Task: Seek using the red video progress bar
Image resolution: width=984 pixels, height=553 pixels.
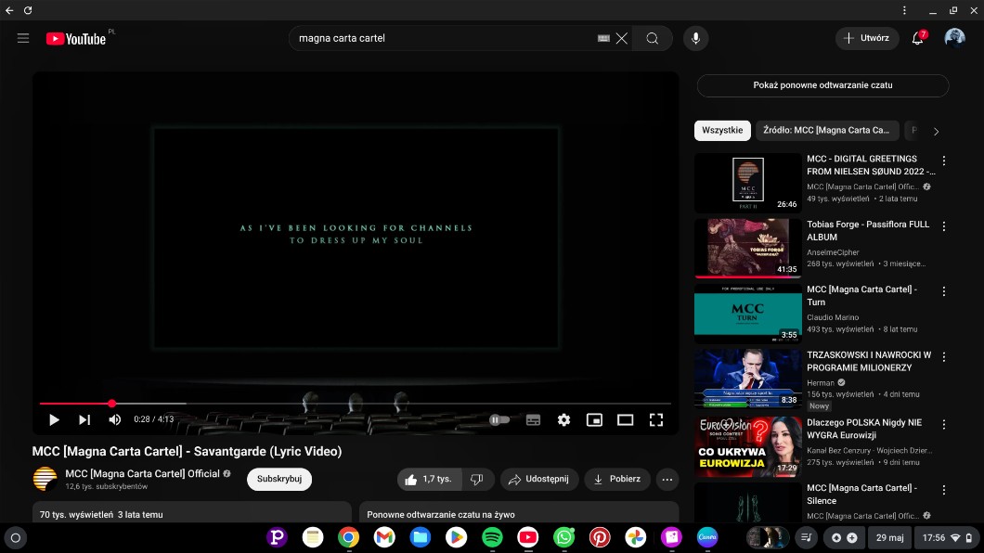Action: tap(278, 404)
